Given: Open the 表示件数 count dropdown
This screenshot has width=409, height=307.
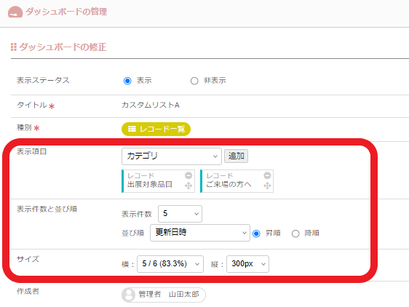Looking at the screenshot, I should 180,214.
